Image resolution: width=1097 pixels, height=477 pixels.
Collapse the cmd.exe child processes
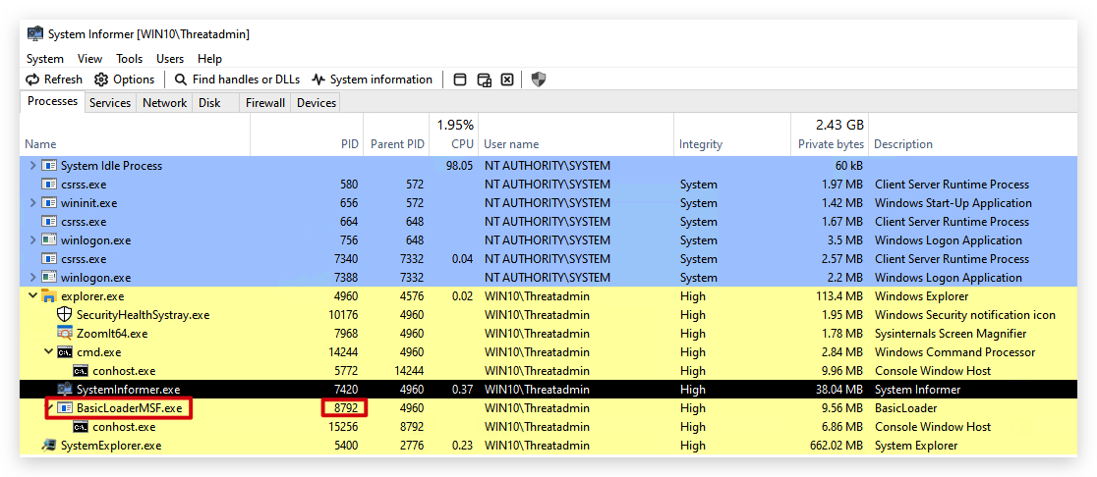coord(48,352)
